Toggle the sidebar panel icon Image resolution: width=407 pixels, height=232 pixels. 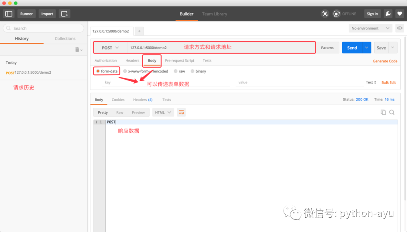[9, 14]
